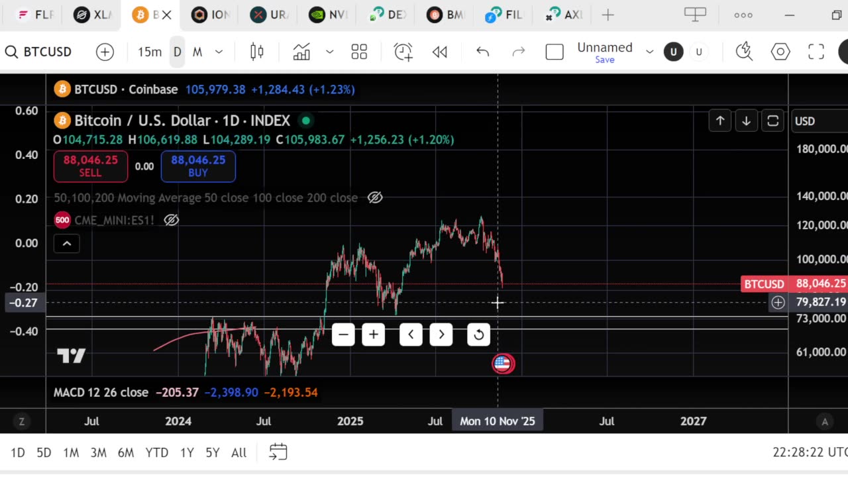
Task: Reset the chart view
Action: [478, 335]
